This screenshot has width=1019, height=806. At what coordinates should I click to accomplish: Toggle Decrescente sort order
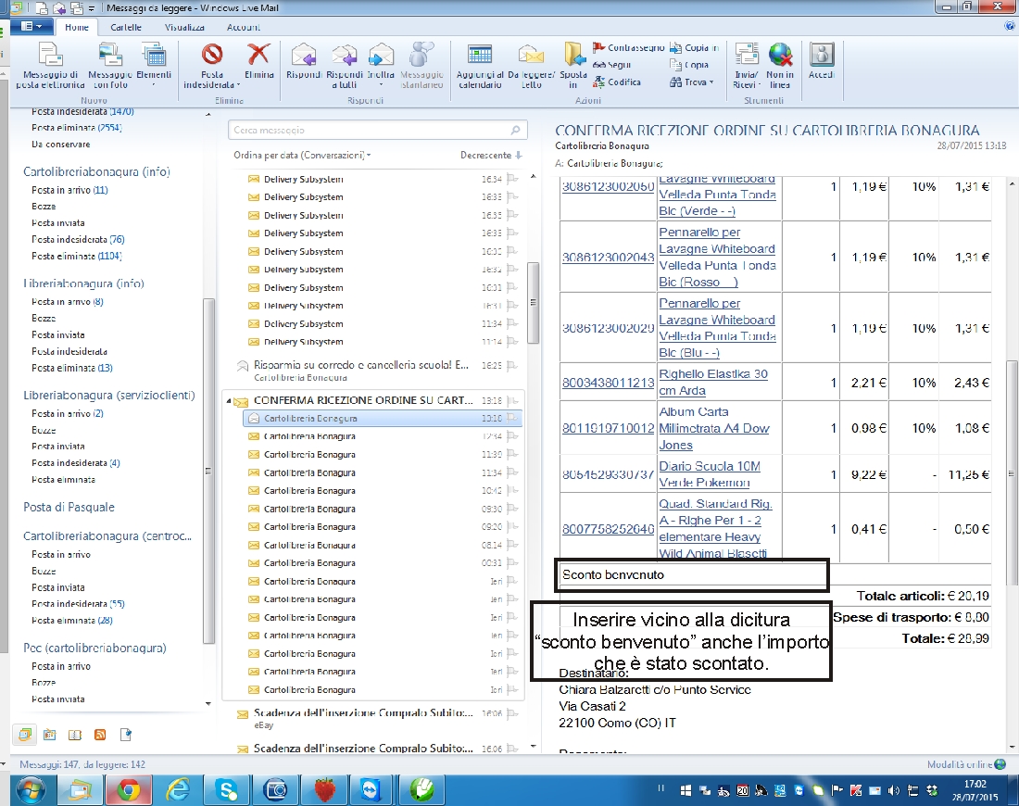point(491,156)
